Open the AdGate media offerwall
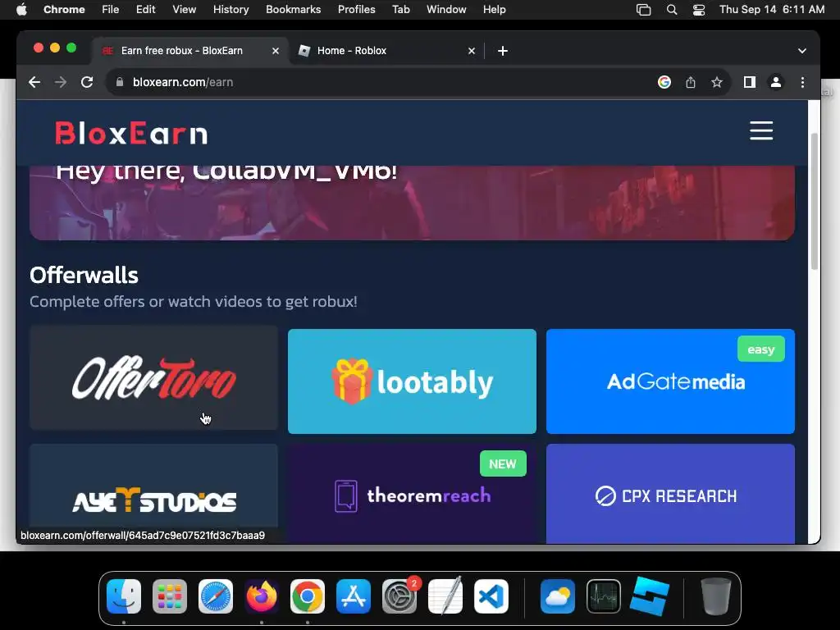The height and width of the screenshot is (630, 840). pyautogui.click(x=670, y=381)
